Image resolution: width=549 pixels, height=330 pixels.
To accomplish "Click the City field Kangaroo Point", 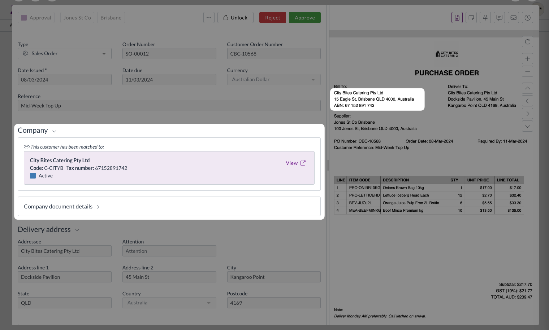I will point(274,277).
